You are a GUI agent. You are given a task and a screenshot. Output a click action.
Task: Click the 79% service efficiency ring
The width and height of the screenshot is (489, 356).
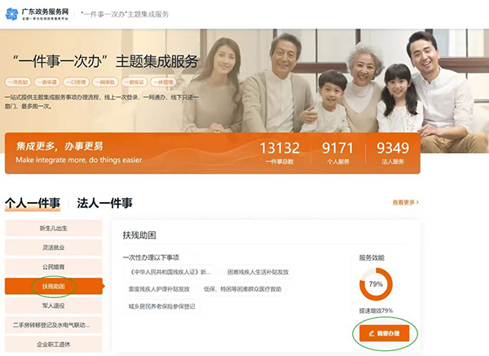coord(376,284)
